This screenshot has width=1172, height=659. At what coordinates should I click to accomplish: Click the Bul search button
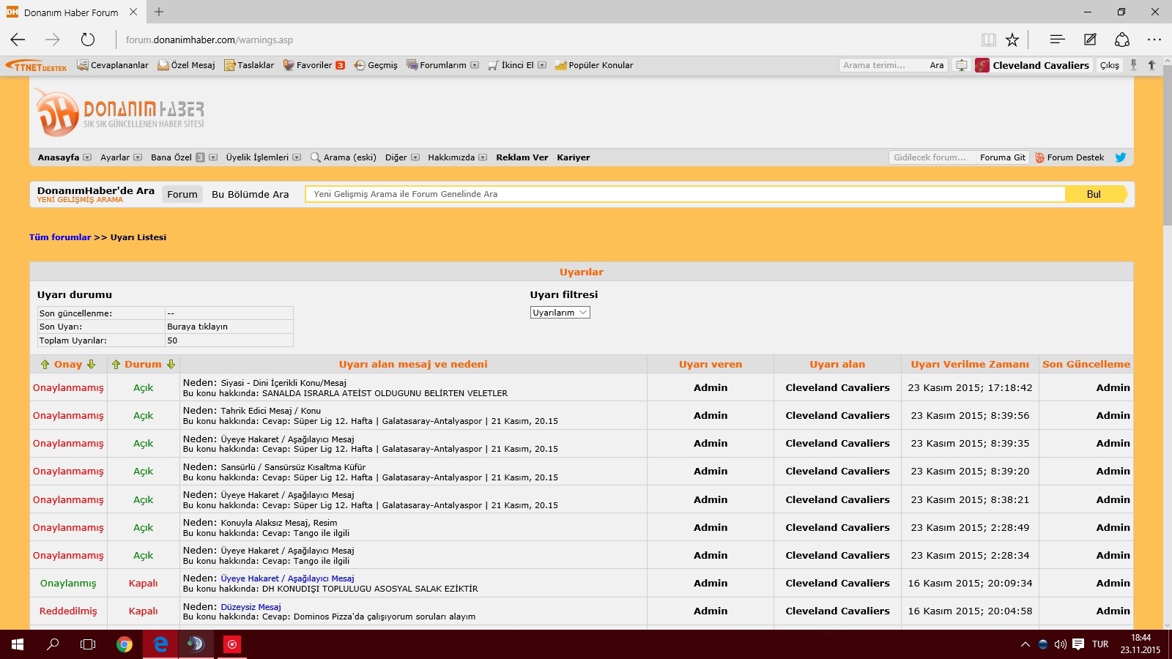pos(1096,194)
